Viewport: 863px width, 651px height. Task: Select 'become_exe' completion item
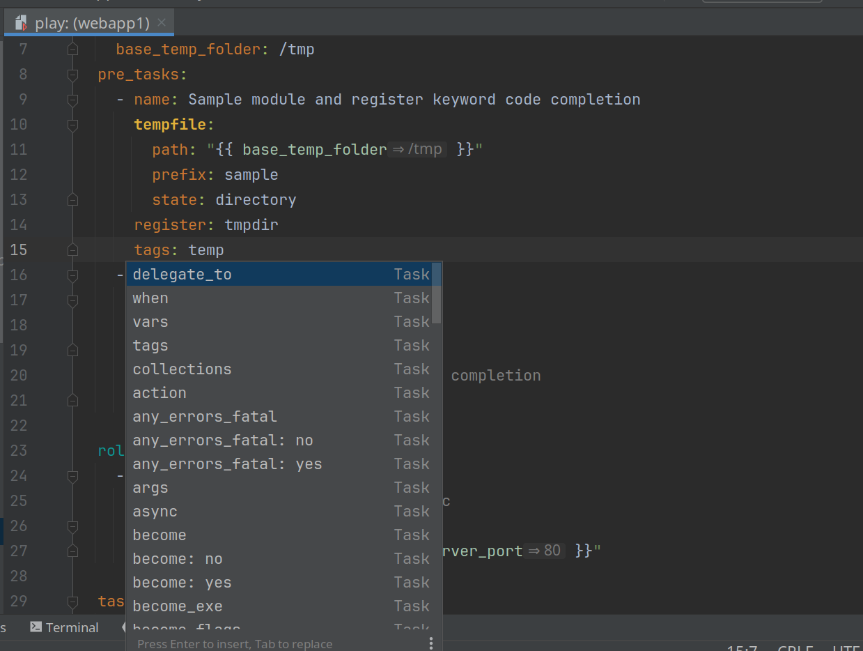click(279, 606)
